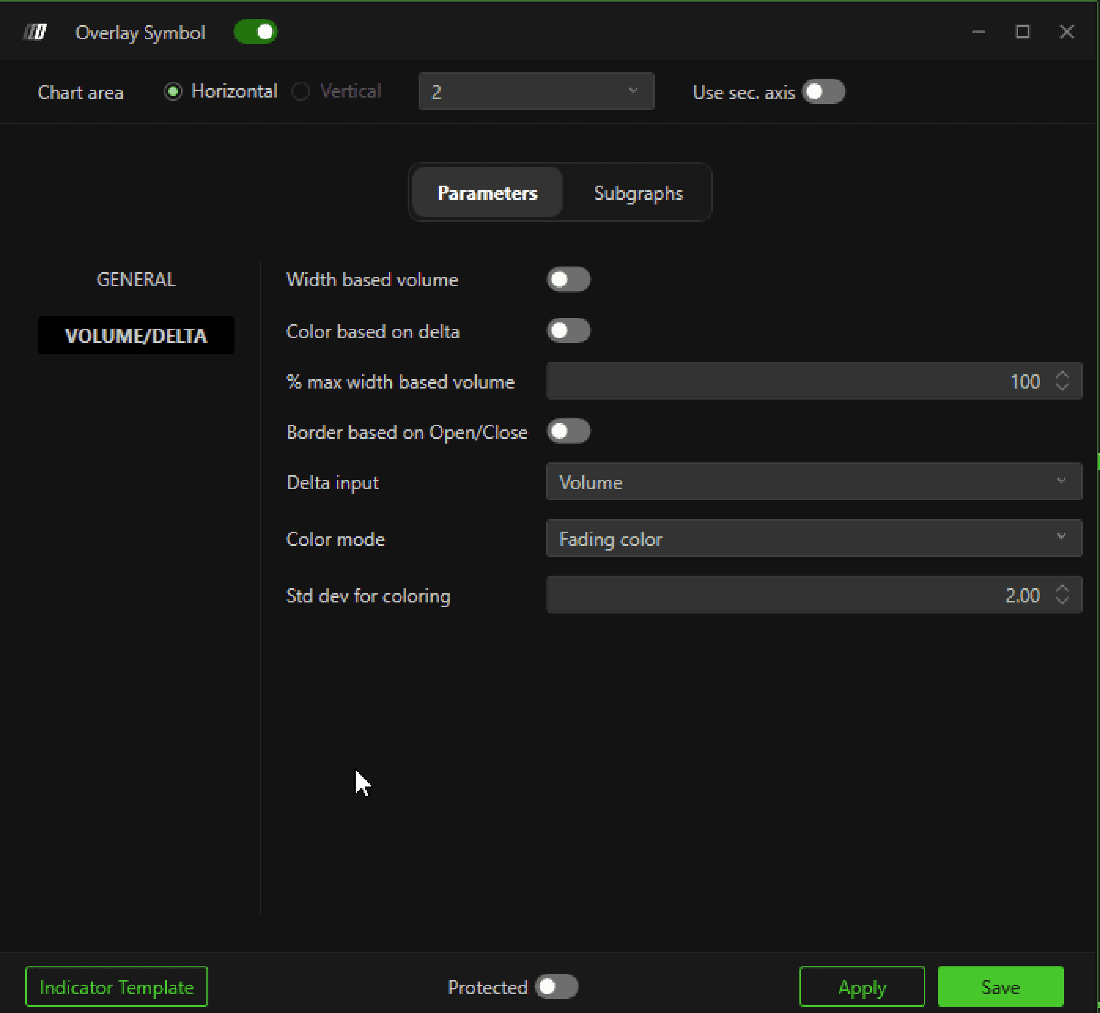Select the VOLUME/DELTA section
Screen dimensions: 1100x1013
(136, 335)
